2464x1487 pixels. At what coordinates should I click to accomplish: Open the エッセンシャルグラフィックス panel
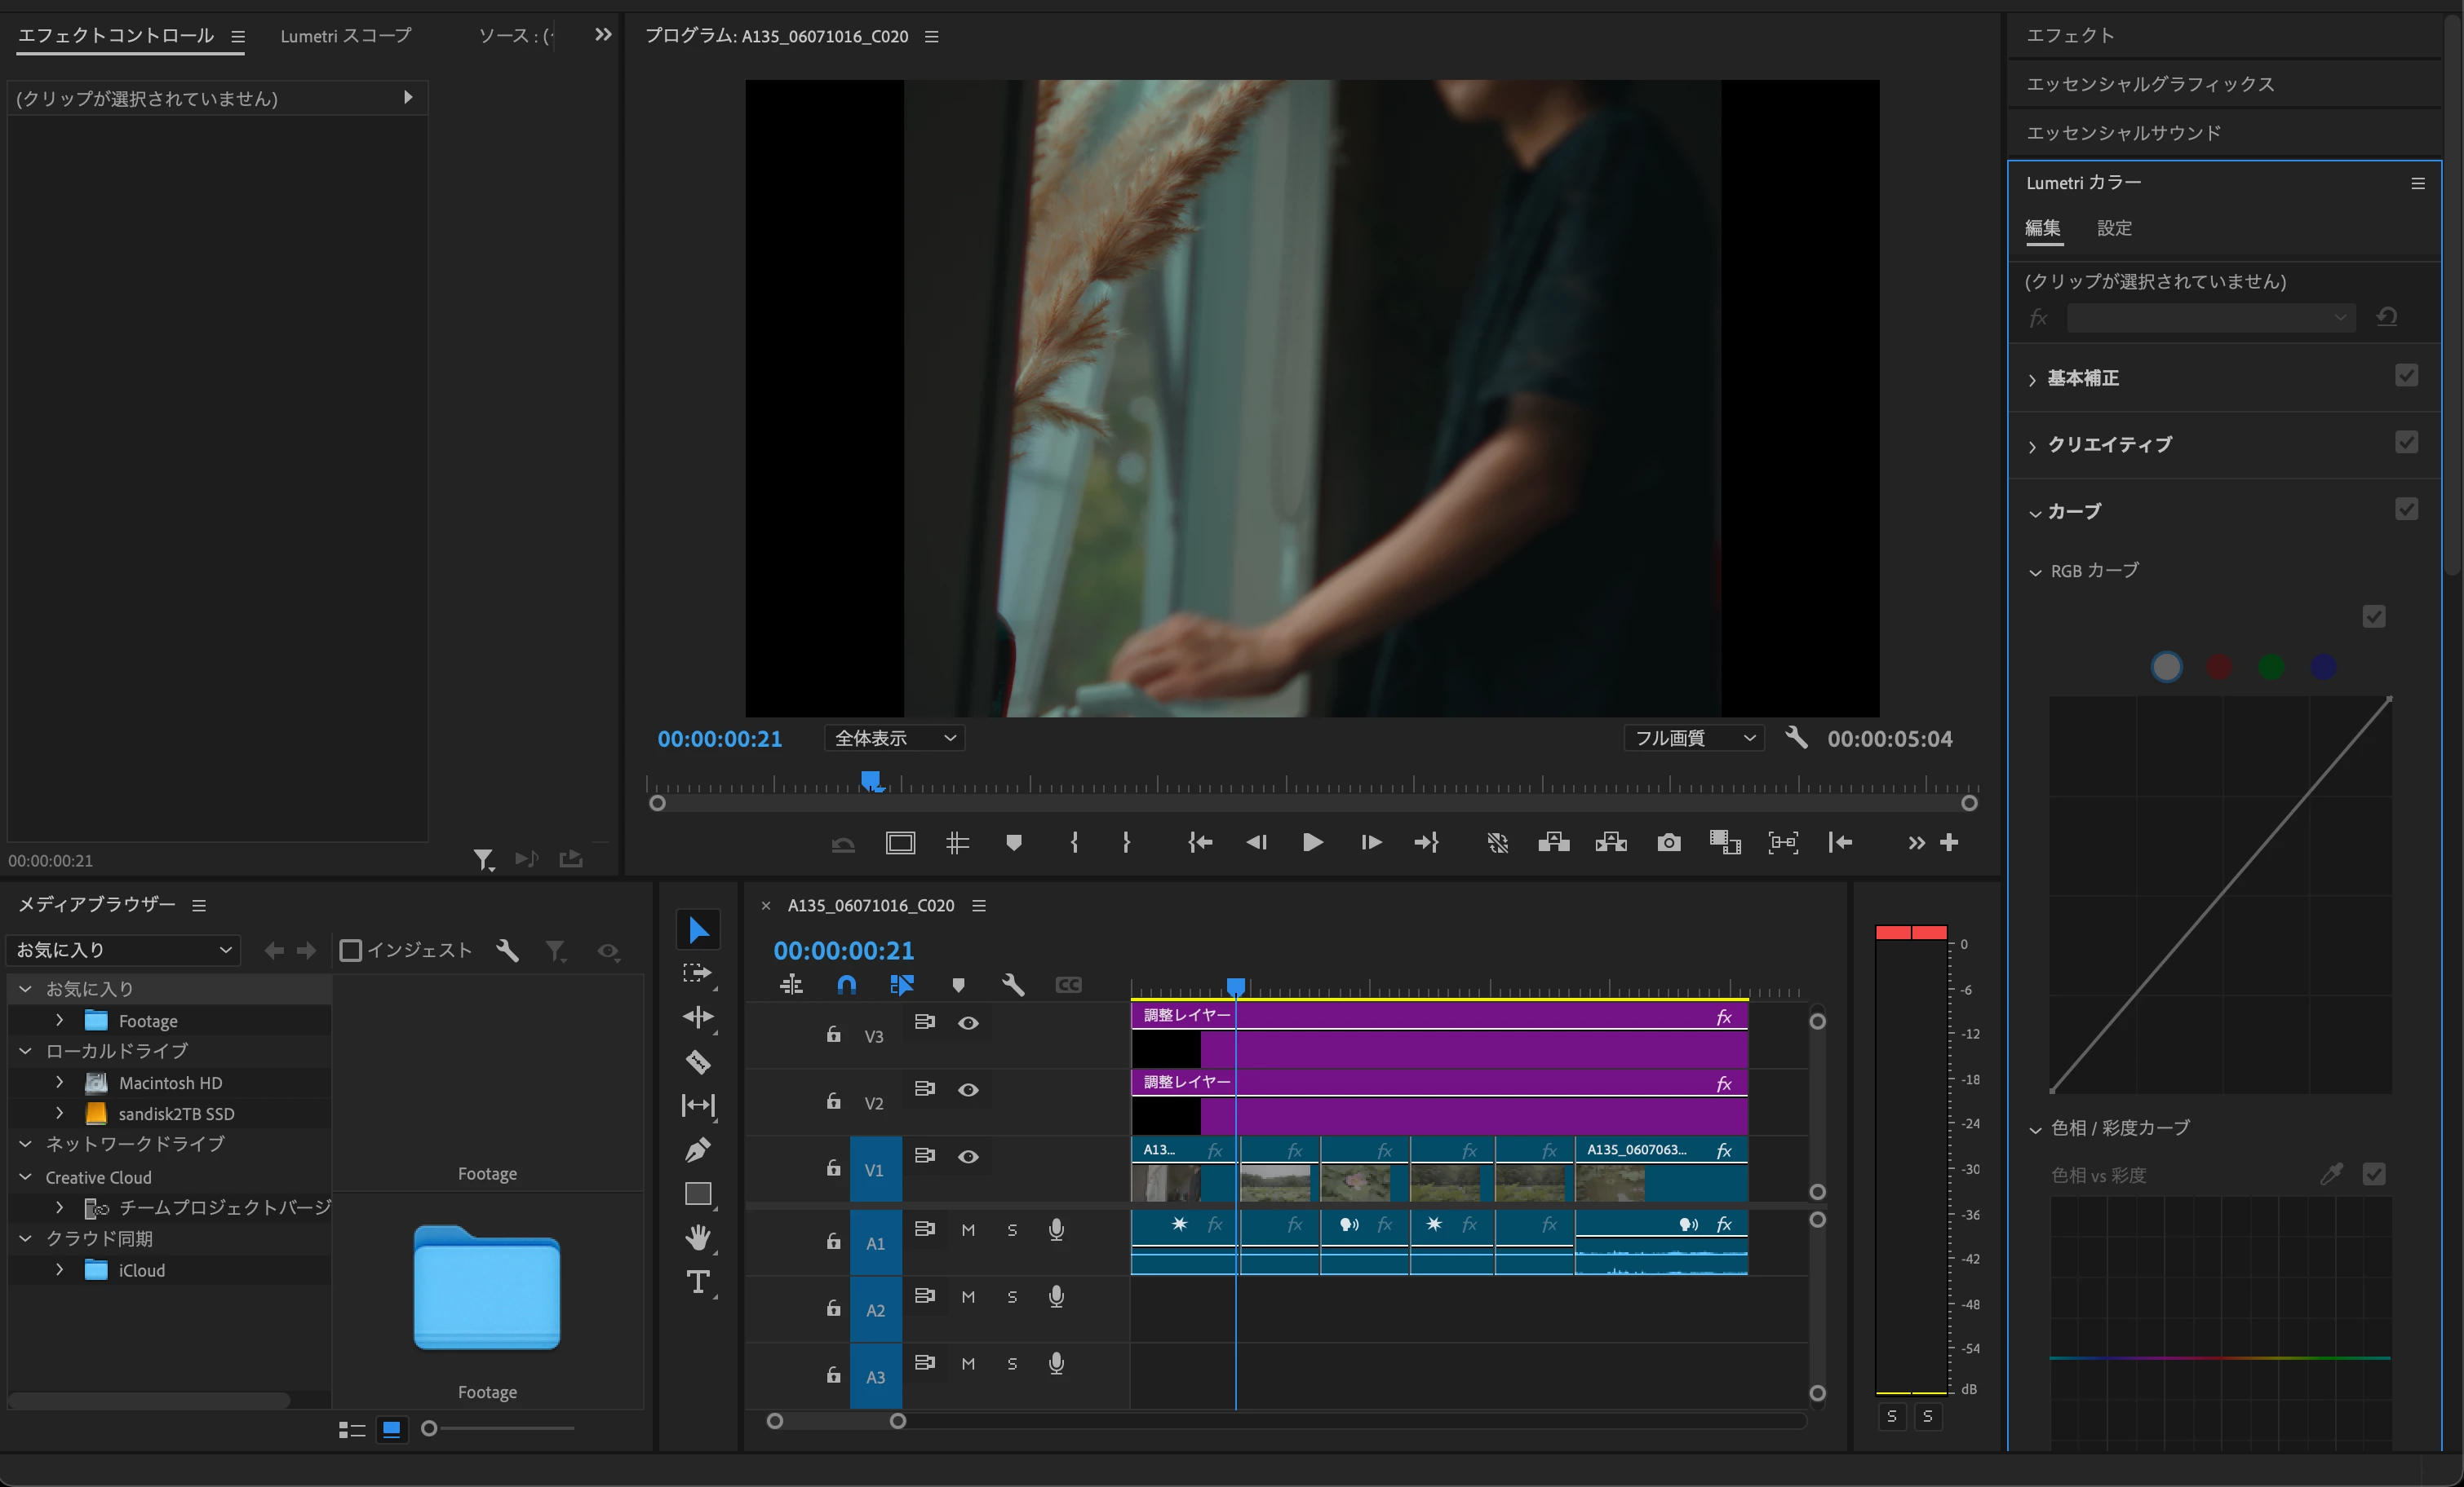coord(2149,84)
